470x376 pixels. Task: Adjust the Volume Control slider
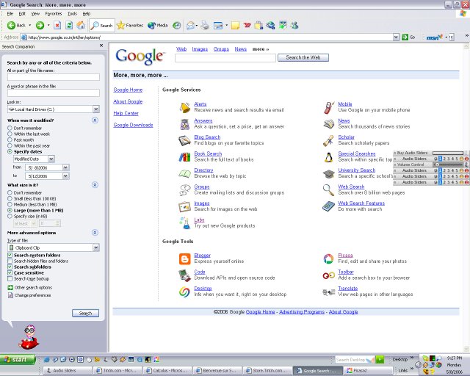point(449,164)
